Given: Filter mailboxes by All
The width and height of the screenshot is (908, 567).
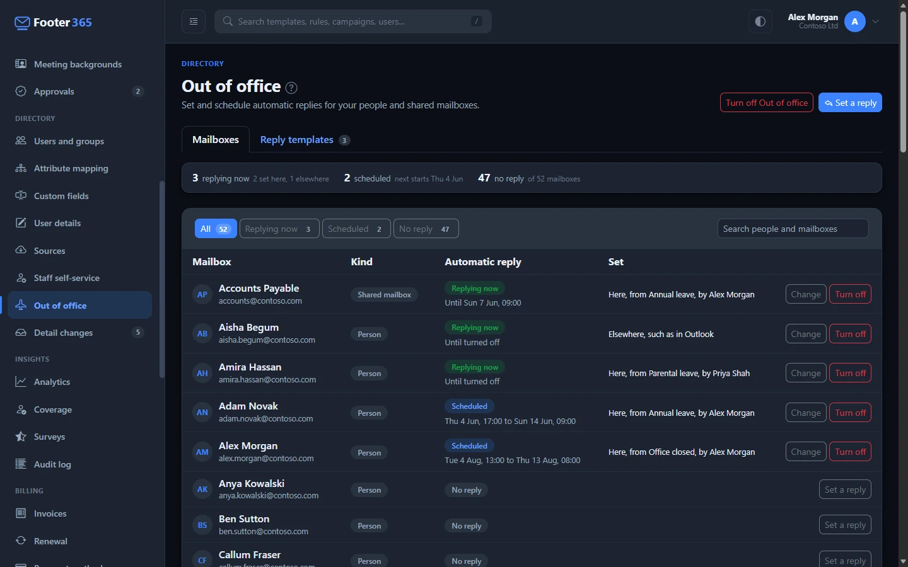Looking at the screenshot, I should coord(216,229).
